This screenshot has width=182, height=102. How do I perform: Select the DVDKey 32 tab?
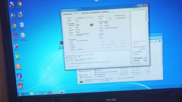(x=76, y=13)
